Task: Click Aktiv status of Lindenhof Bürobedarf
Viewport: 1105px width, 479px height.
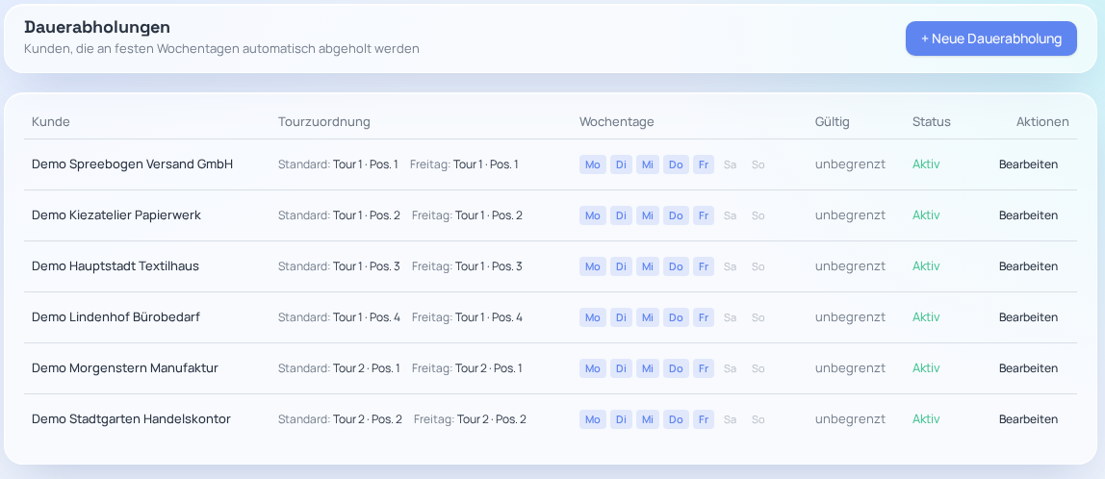Action: 926,317
